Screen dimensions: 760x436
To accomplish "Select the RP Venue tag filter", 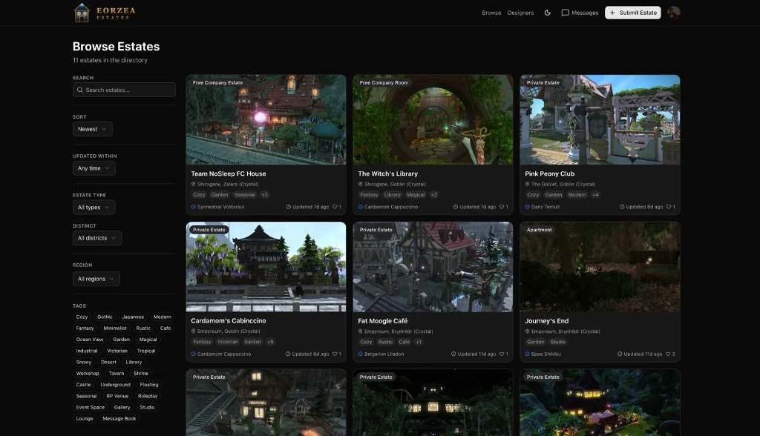I will coord(117,396).
